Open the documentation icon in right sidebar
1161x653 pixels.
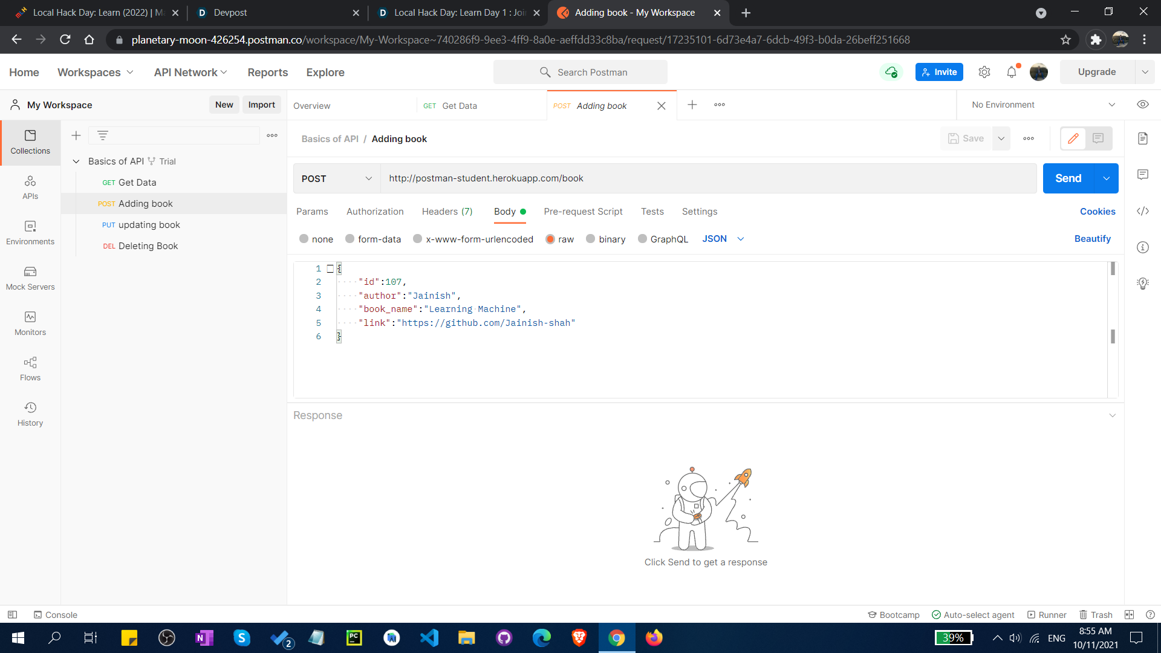[1142, 138]
